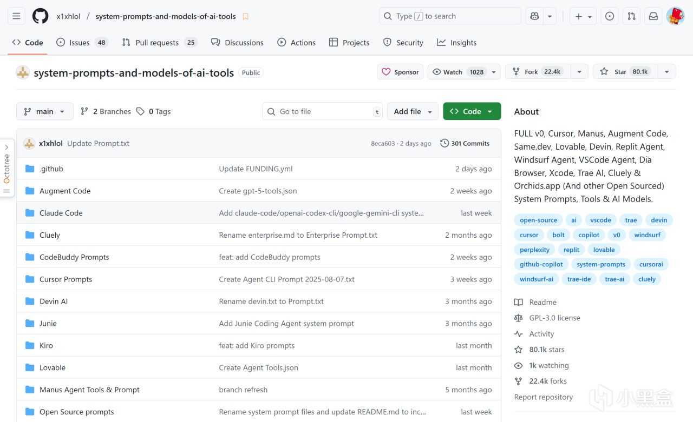The image size is (693, 422).
Task: Click the user profile avatar
Action: coord(675,16)
